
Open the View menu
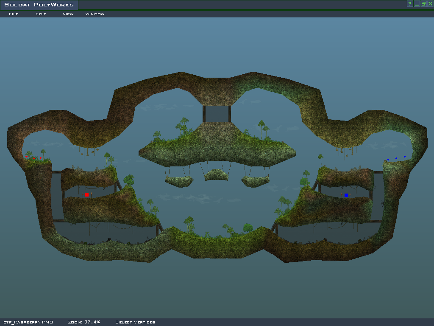[68, 14]
